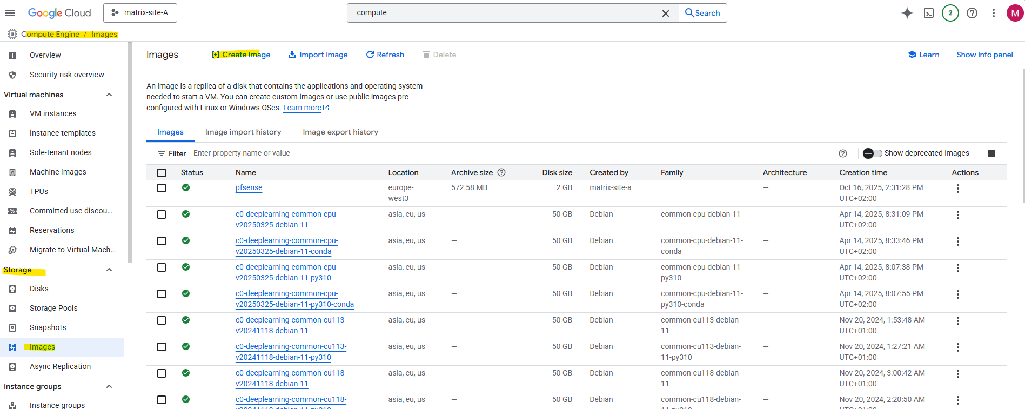This screenshot has height=409, width=1025.
Task: Clear the search box with X icon
Action: click(x=665, y=14)
